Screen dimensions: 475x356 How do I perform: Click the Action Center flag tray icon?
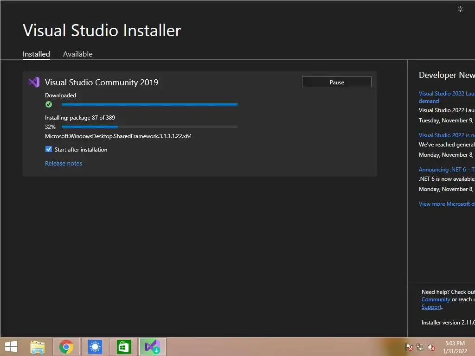point(409,347)
